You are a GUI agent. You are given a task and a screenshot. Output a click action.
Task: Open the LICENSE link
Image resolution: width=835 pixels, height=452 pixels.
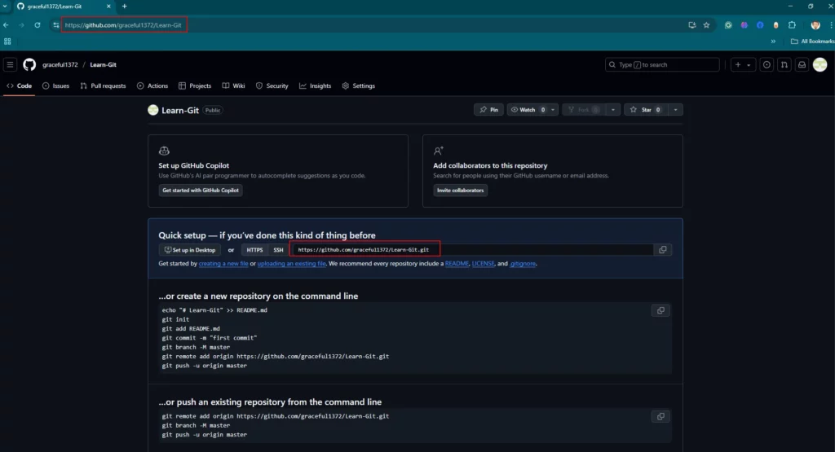[x=483, y=264]
